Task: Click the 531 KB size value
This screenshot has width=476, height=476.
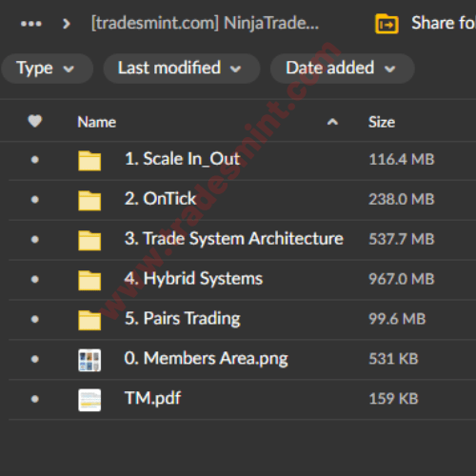Action: (x=393, y=359)
